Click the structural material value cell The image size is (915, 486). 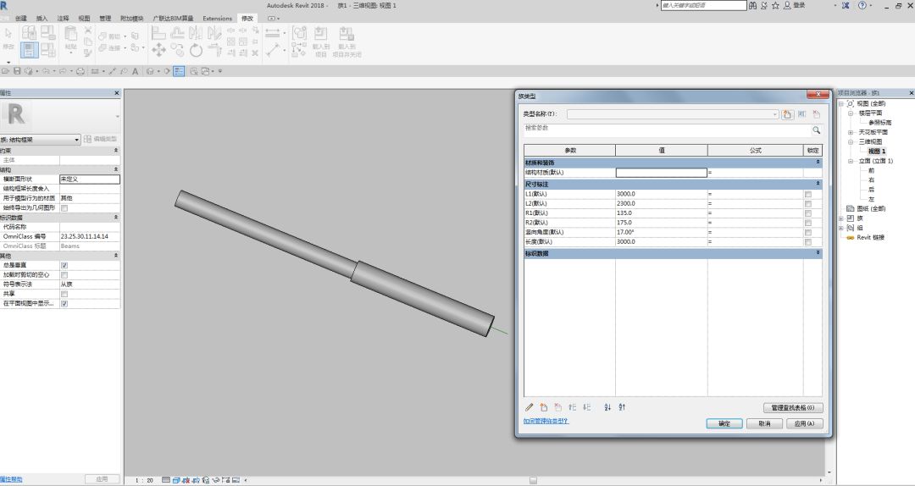[x=661, y=173]
